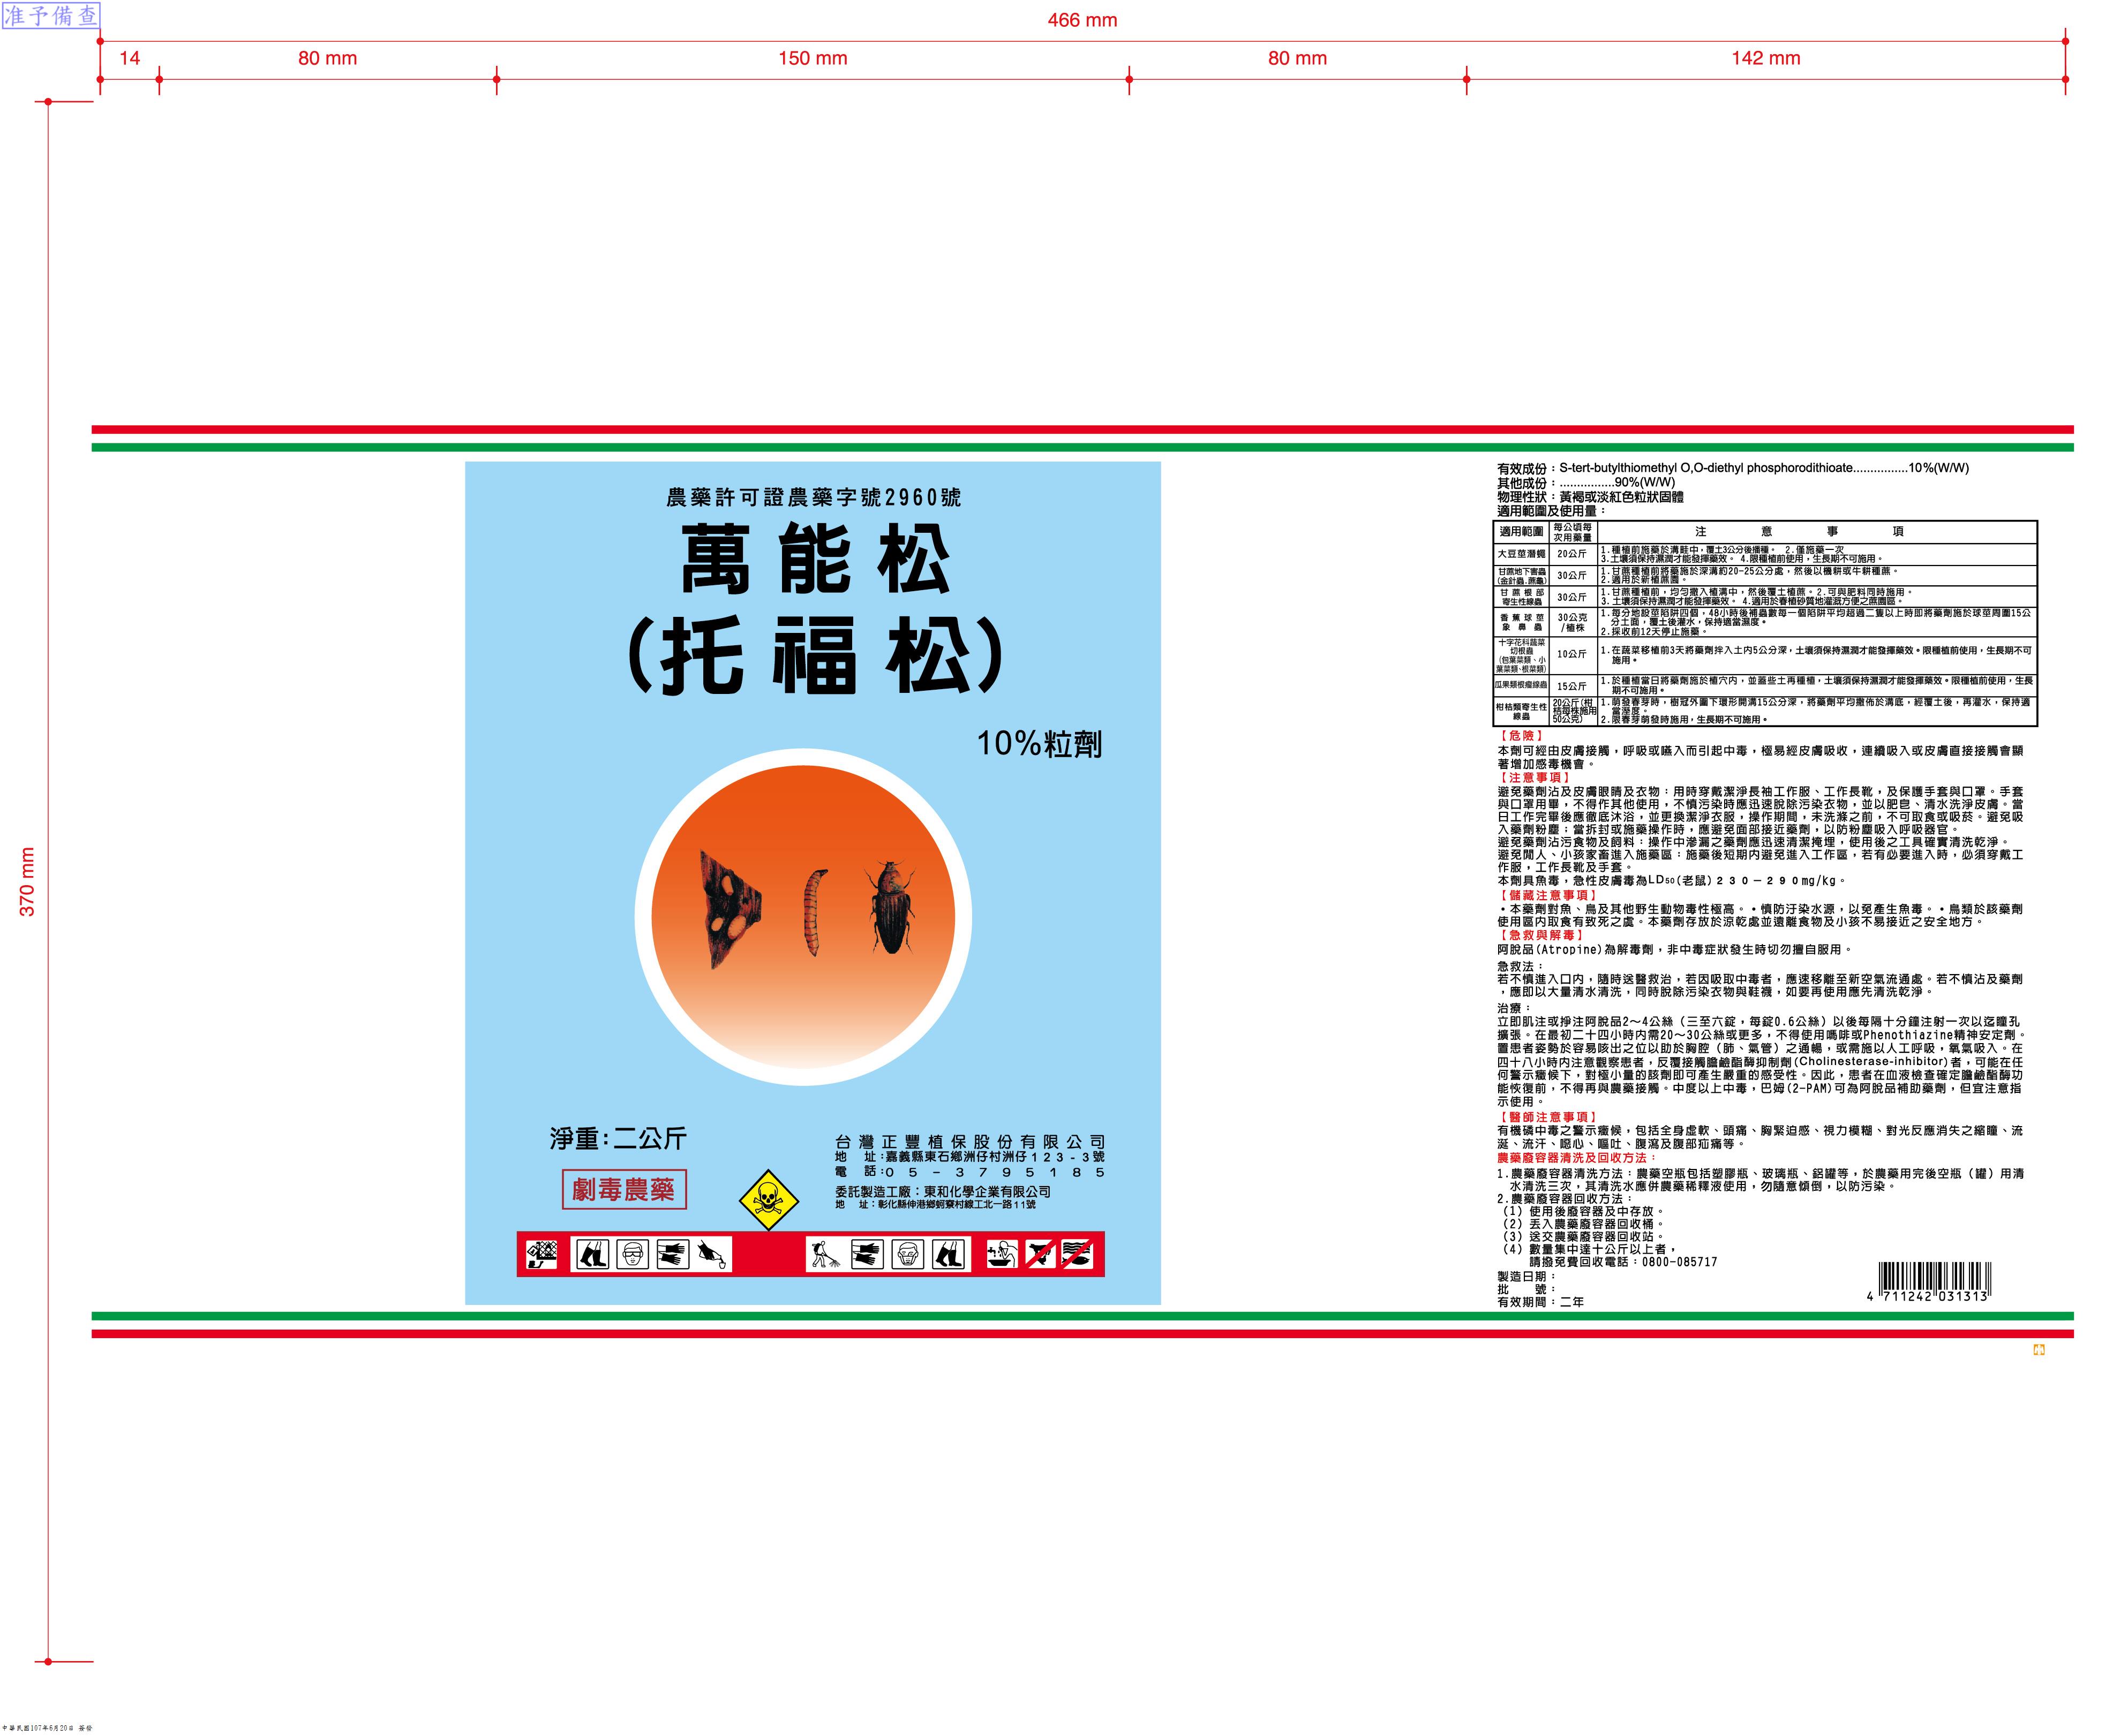Click the red 劇毒農藥 warning box
The width and height of the screenshot is (2128, 1736).
[x=624, y=1189]
